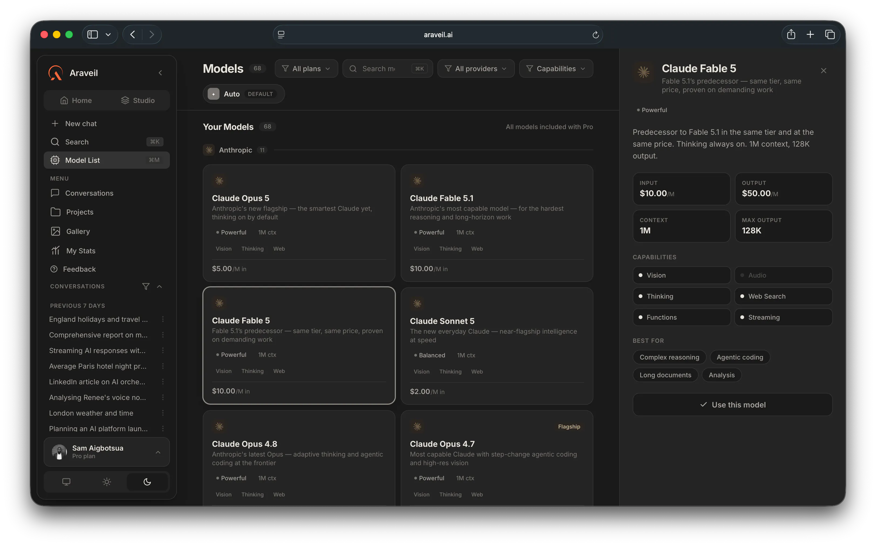Viewport: 876px width, 546px height.
Task: Focus the model search field
Action: click(x=387, y=69)
